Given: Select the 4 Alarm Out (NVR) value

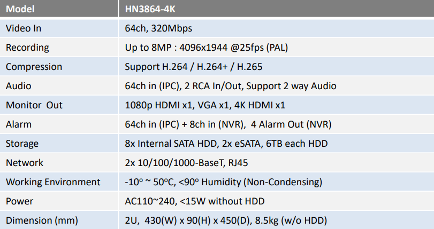Looking at the screenshot, I should 291,124.
